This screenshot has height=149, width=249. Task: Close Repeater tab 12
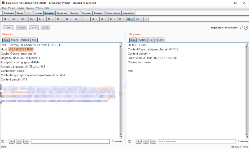pos(8,19)
